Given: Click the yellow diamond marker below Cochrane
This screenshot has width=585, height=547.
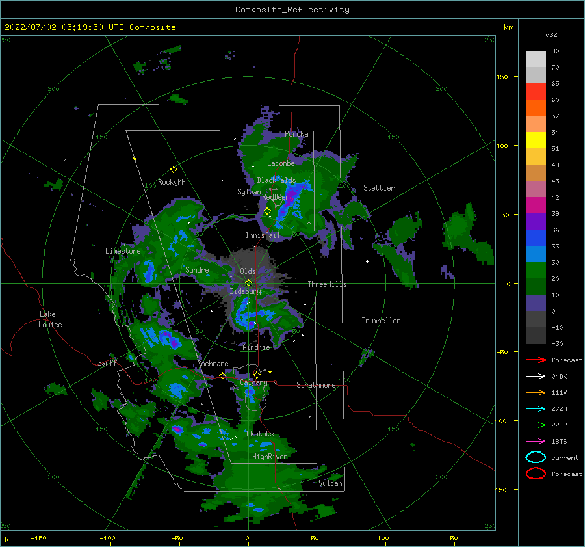Looking at the screenshot, I should [x=223, y=375].
